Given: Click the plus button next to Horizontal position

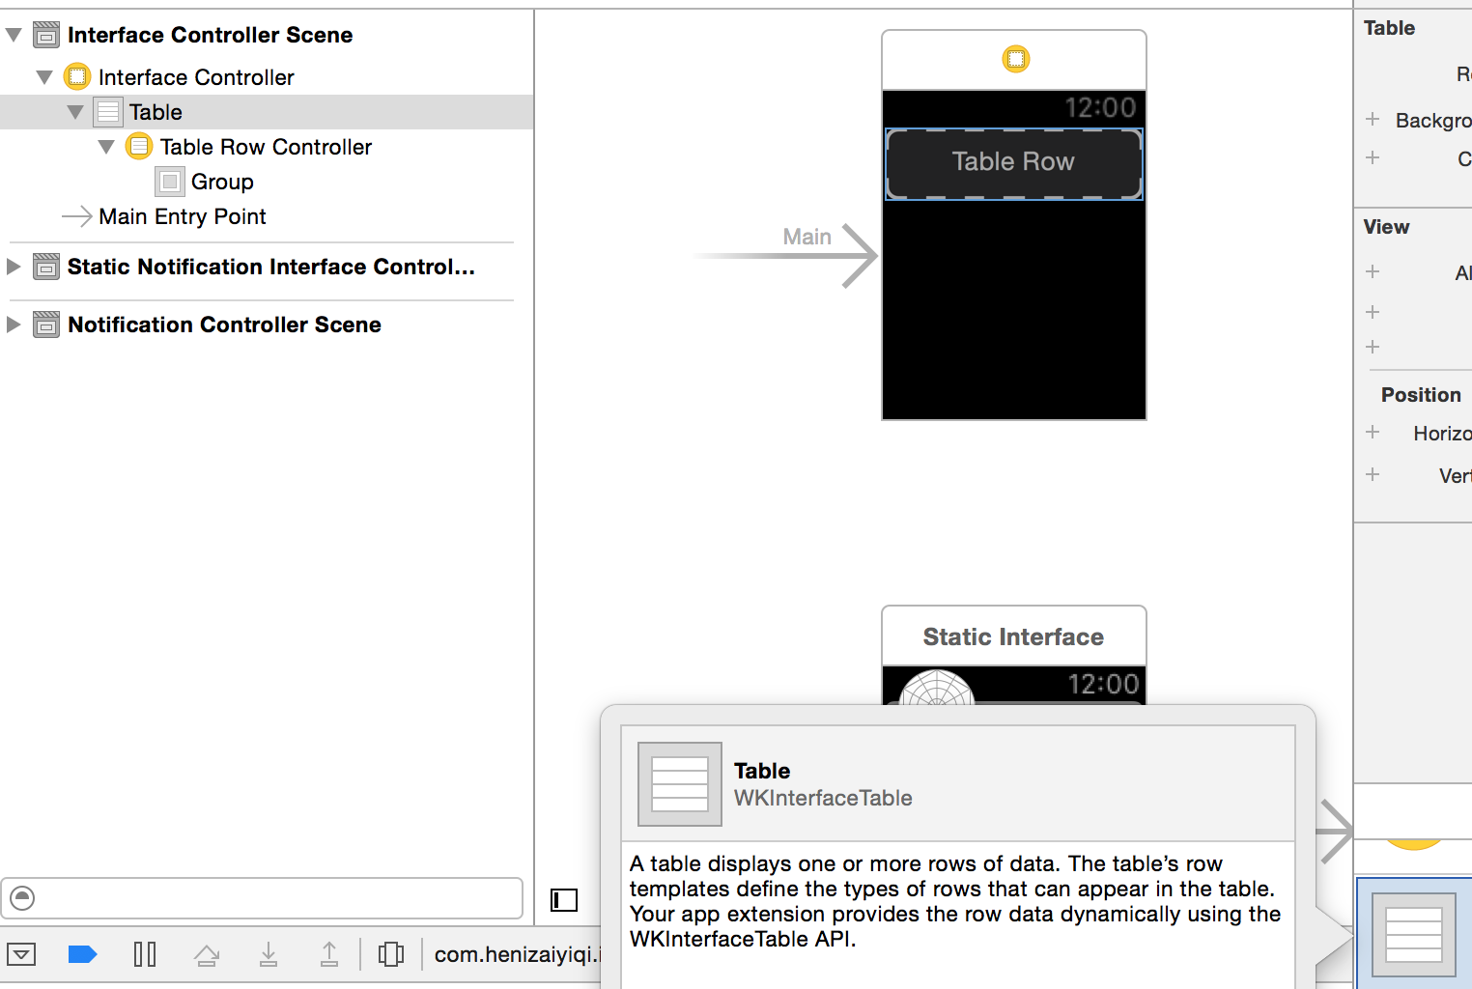Looking at the screenshot, I should pyautogui.click(x=1373, y=432).
